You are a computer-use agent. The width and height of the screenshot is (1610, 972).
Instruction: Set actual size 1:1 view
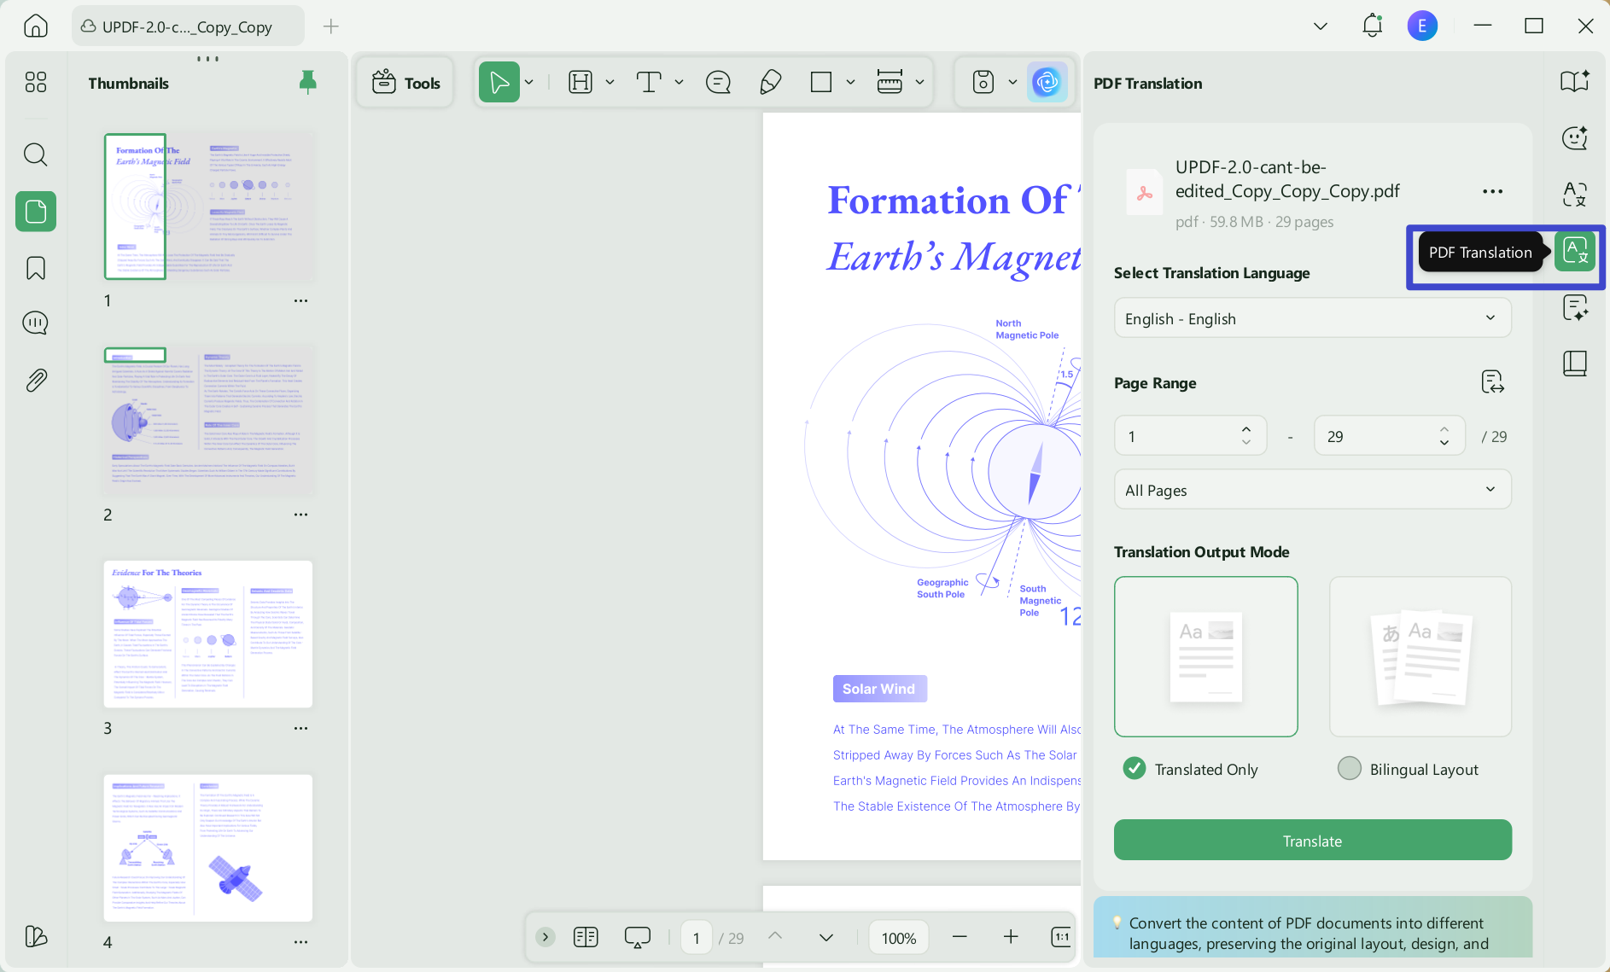[x=1061, y=937]
